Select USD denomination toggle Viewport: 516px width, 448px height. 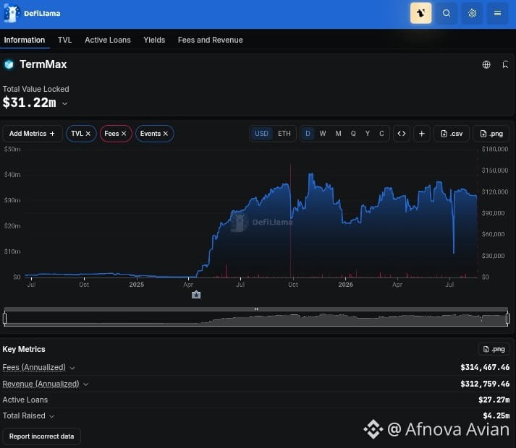[262, 134]
